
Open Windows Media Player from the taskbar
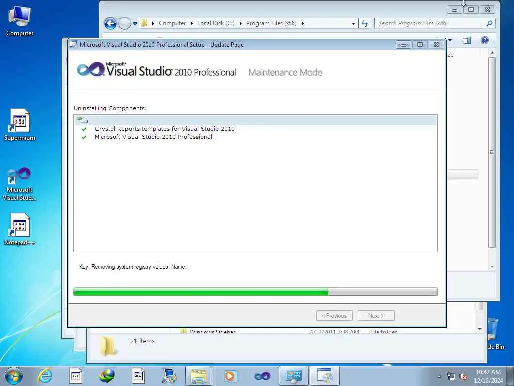point(231,376)
